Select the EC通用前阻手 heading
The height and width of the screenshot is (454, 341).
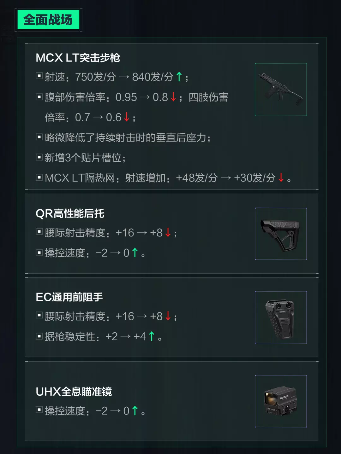click(69, 297)
